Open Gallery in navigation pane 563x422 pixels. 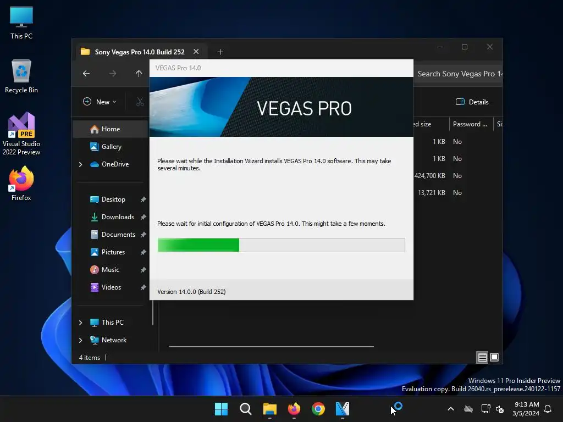(111, 146)
